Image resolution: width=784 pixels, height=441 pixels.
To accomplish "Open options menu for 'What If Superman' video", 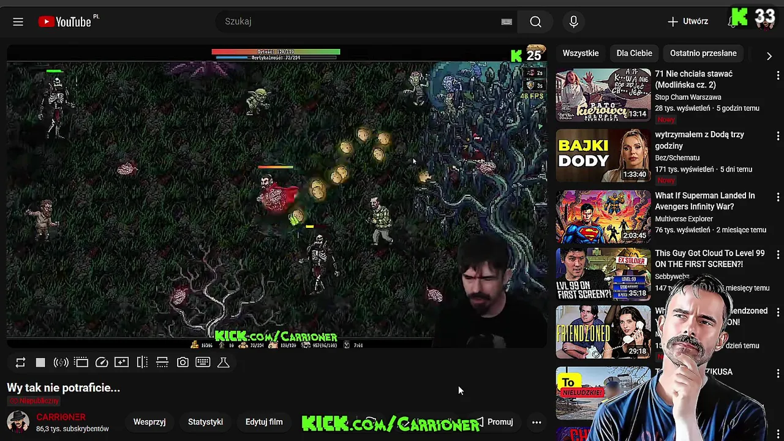I will (x=778, y=197).
